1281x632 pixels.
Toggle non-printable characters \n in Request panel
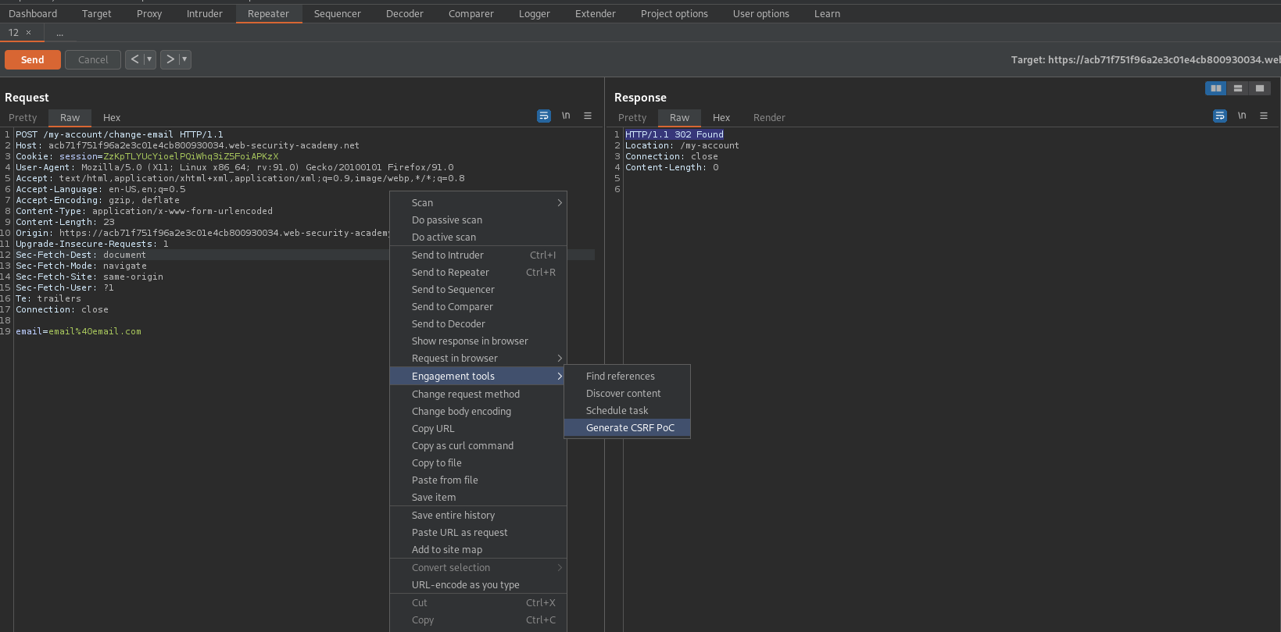coord(566,116)
